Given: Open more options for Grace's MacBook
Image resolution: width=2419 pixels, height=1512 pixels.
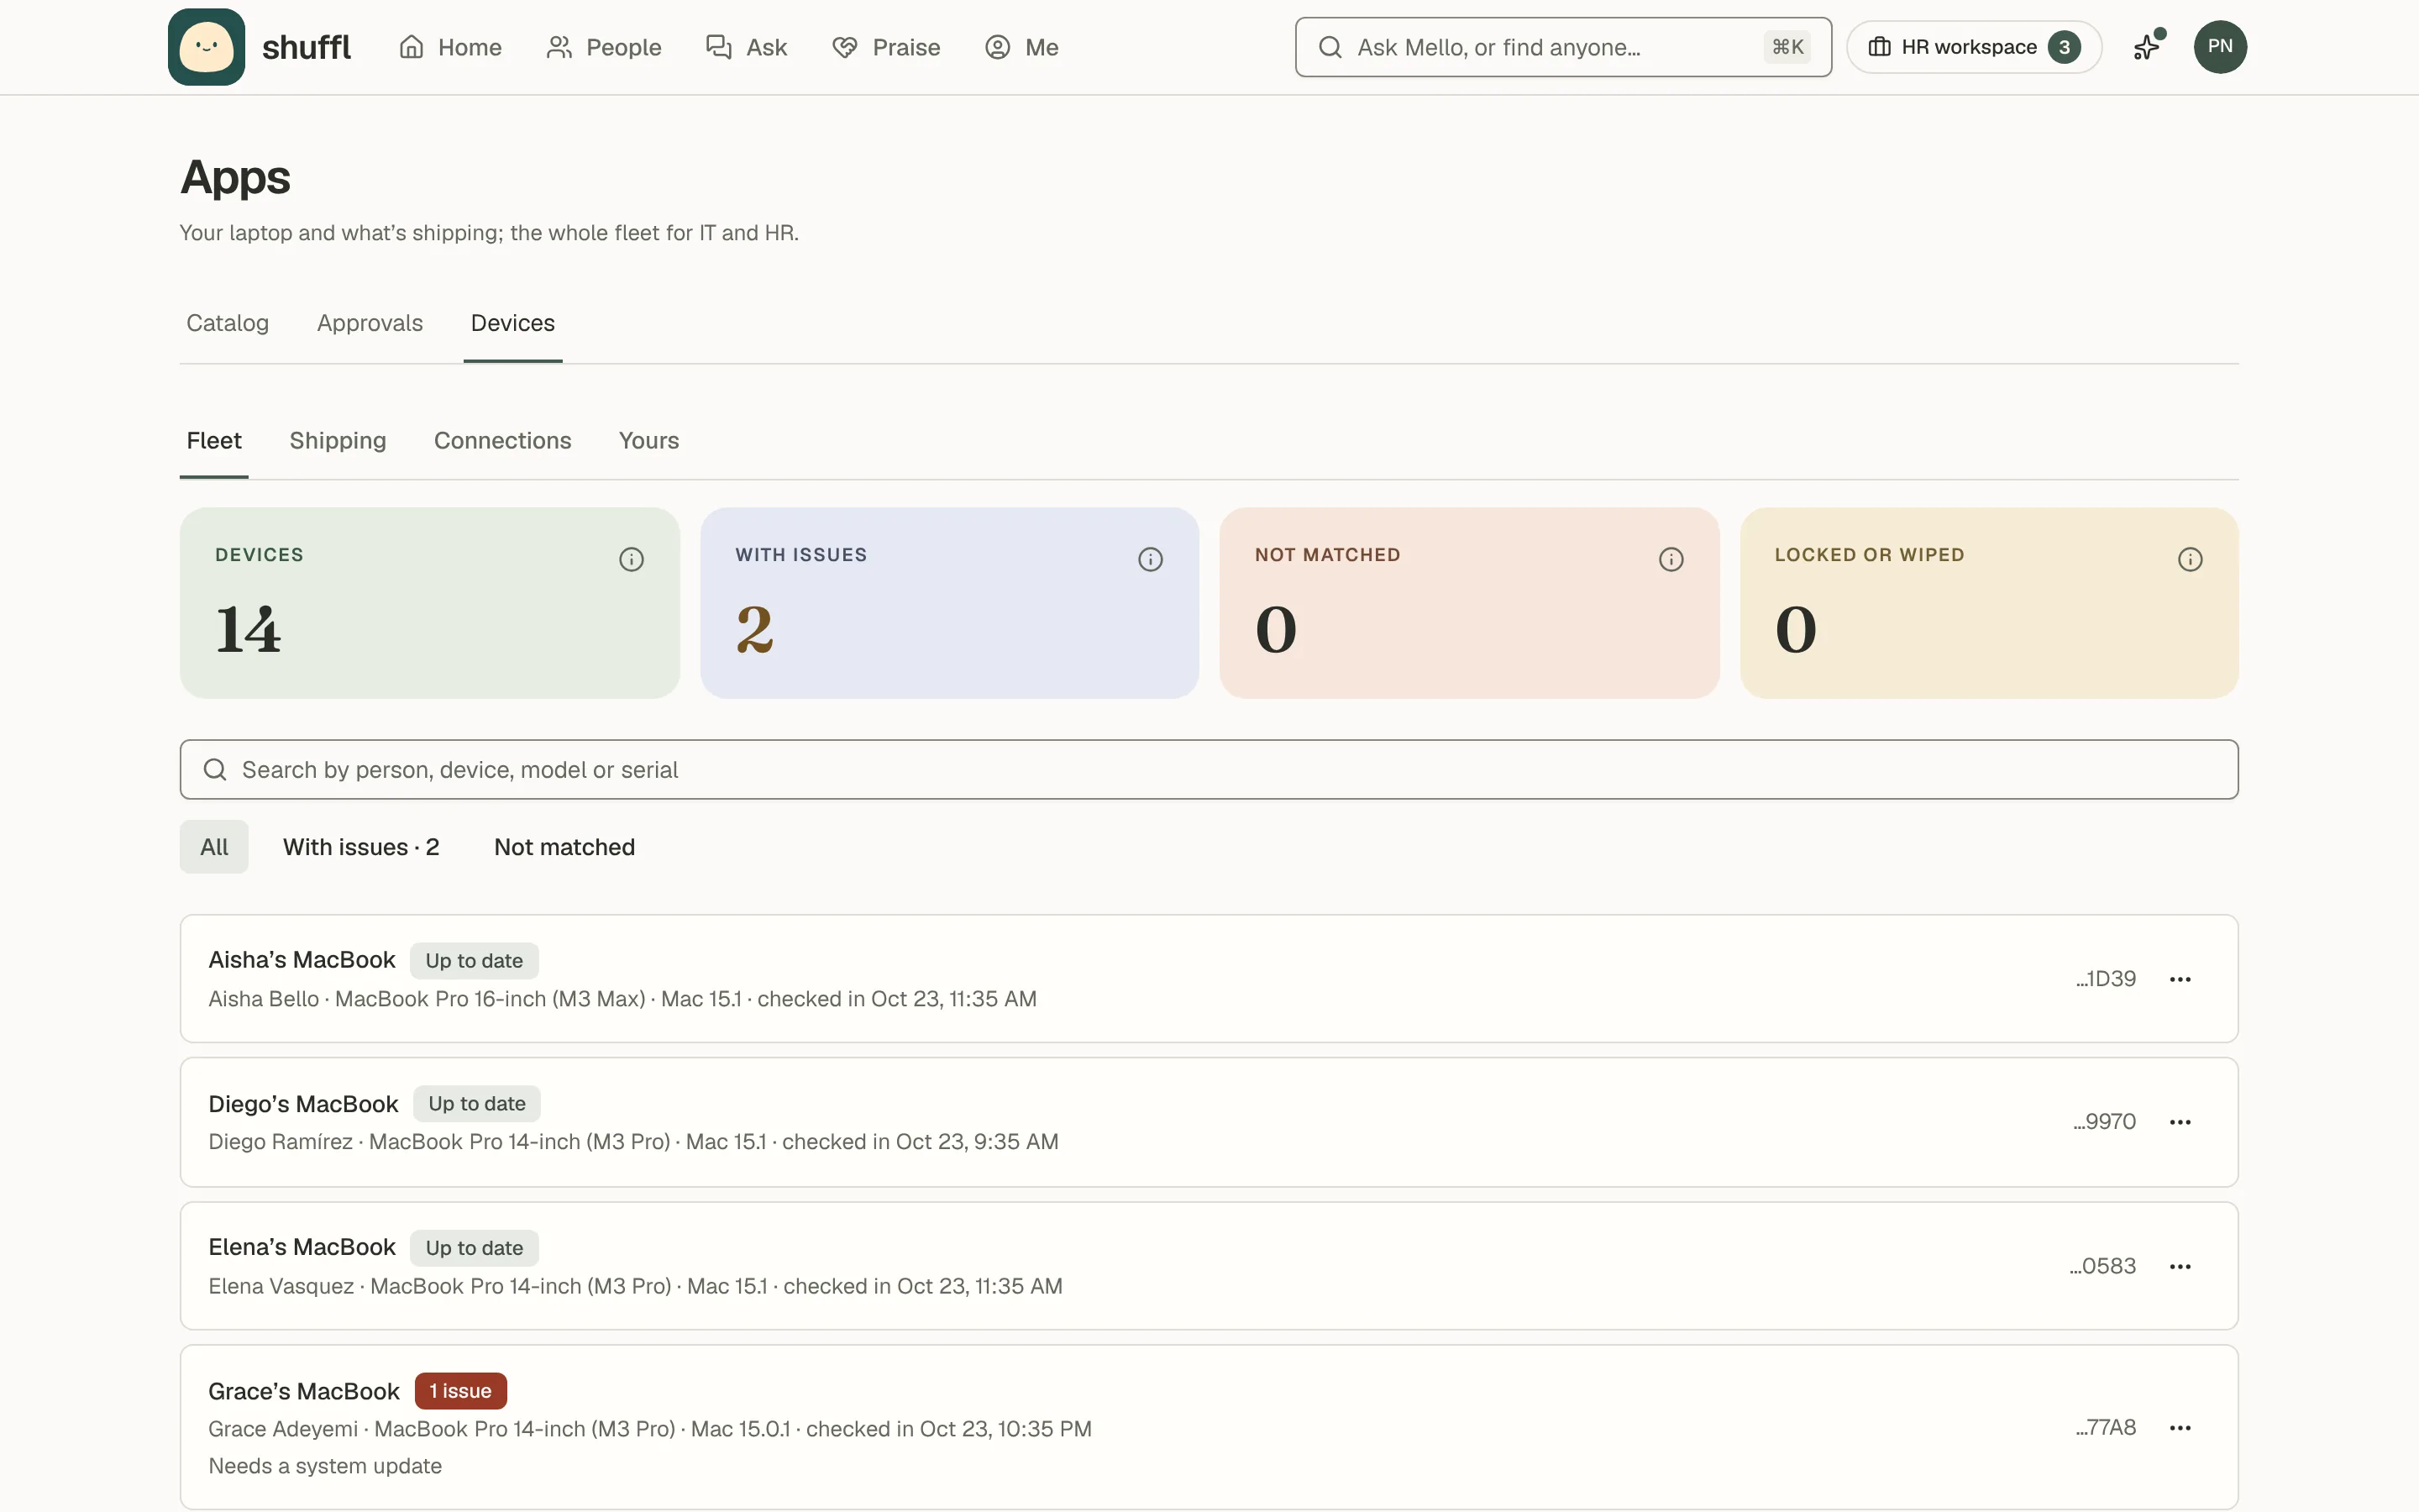Looking at the screenshot, I should (2180, 1428).
